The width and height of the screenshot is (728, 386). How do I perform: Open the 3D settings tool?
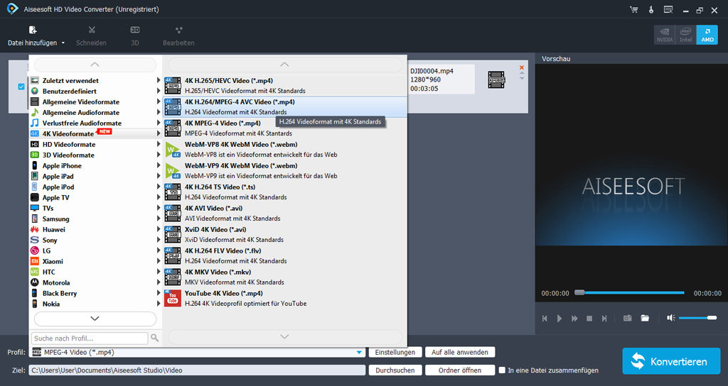[135, 35]
